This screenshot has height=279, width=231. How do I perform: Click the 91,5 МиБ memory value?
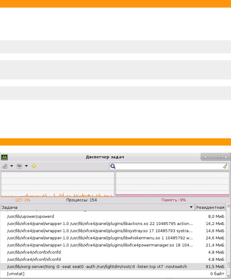tap(215, 267)
